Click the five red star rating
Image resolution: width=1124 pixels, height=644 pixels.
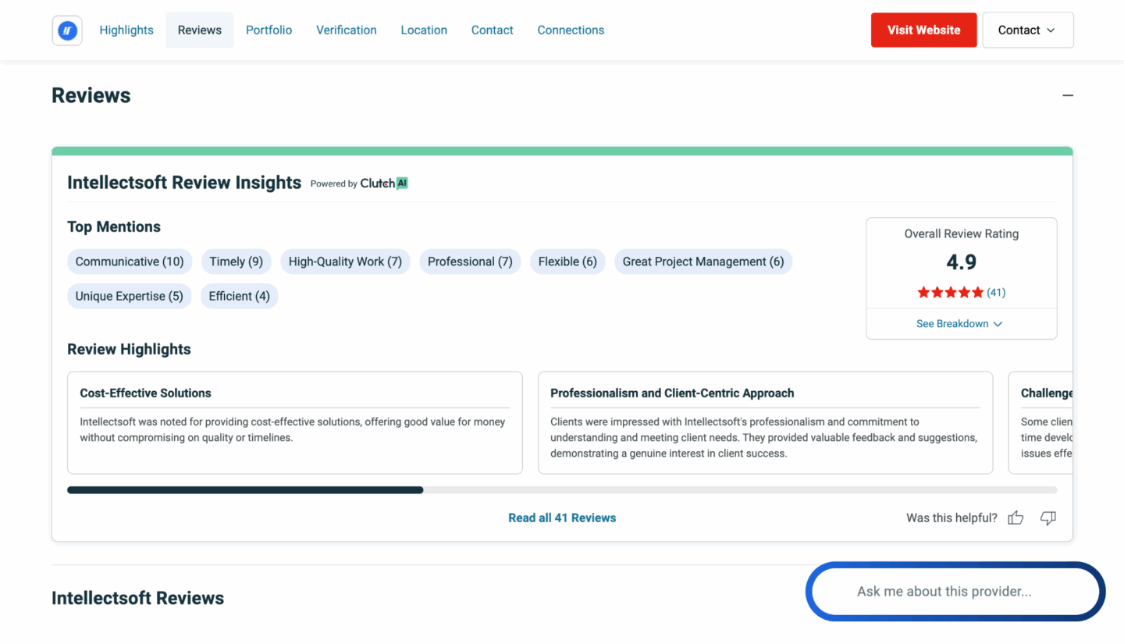coord(950,293)
